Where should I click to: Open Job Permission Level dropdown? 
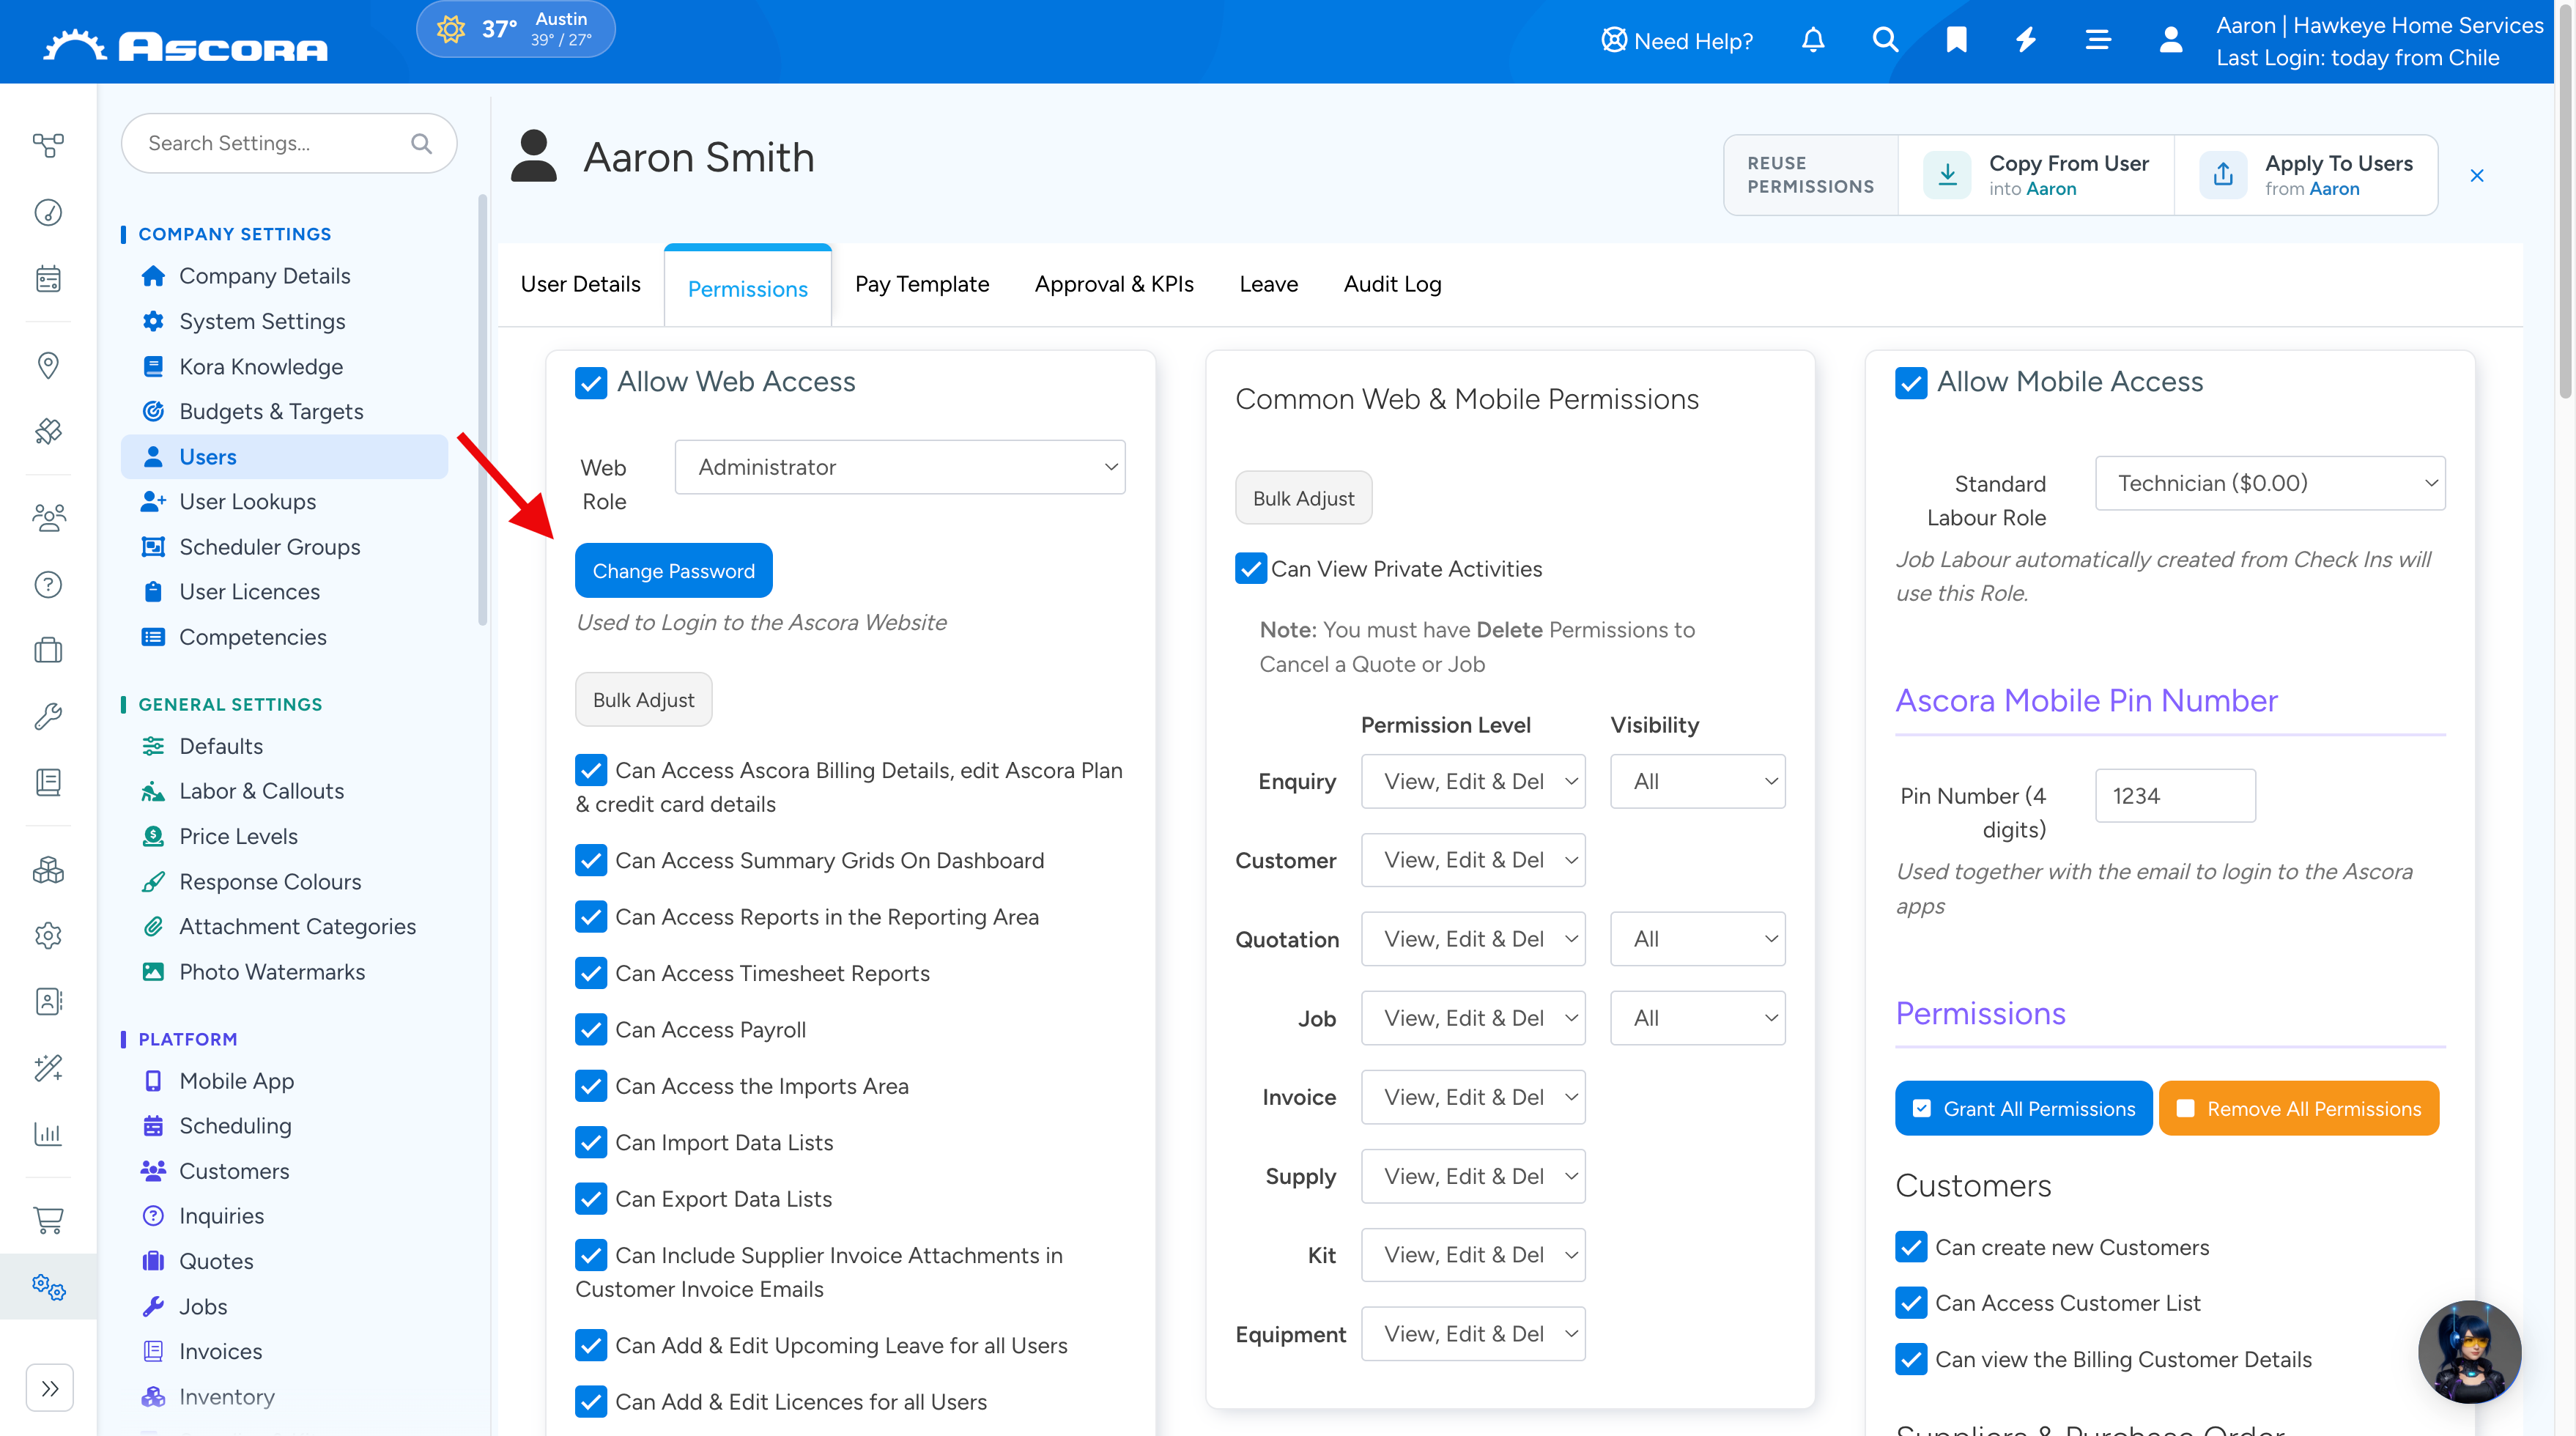pyautogui.click(x=1473, y=1018)
